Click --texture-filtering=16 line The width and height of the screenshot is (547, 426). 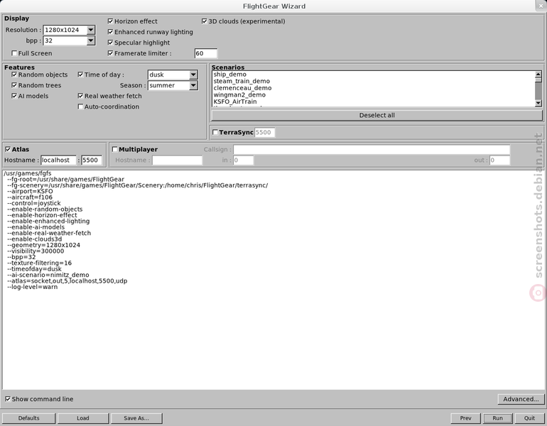[x=39, y=263]
